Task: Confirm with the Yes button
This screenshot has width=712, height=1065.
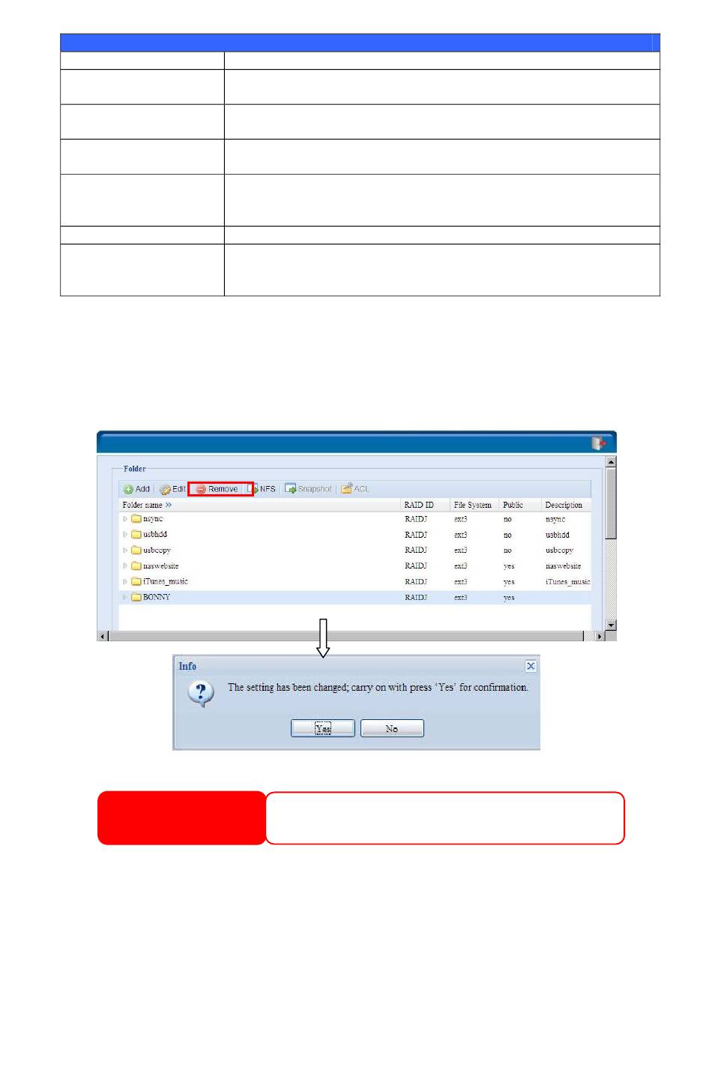Action: (322, 728)
